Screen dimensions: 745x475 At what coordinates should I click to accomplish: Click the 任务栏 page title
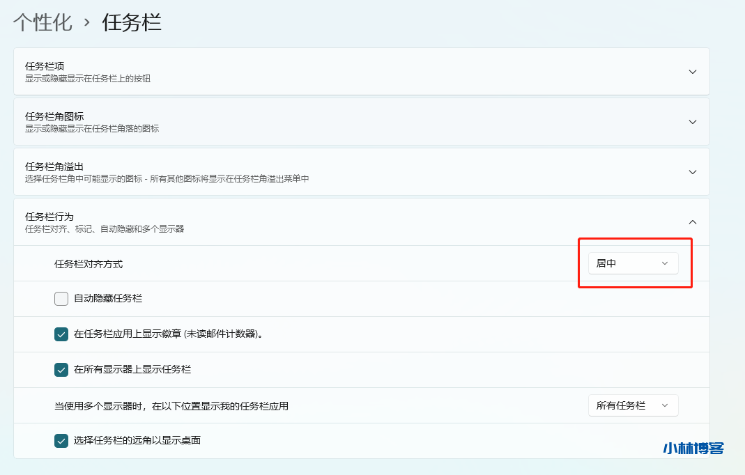[132, 22]
